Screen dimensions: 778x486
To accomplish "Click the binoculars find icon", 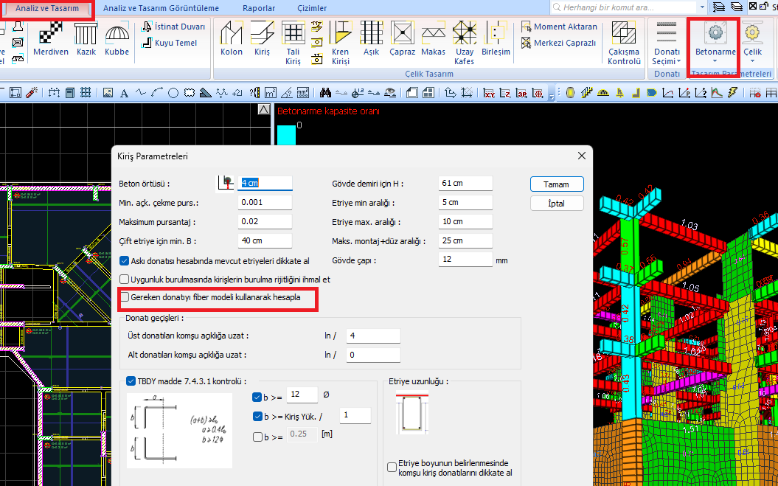I will [325, 92].
